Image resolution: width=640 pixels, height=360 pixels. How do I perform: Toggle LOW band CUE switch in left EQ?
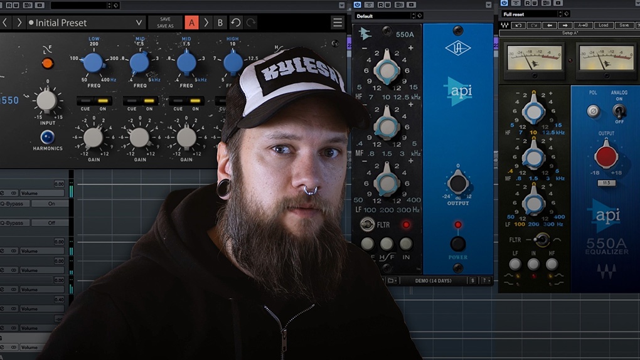point(85,100)
